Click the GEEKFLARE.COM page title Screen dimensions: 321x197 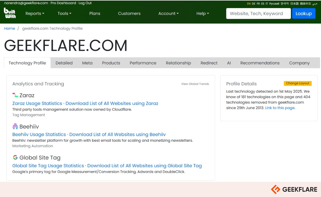click(x=66, y=45)
